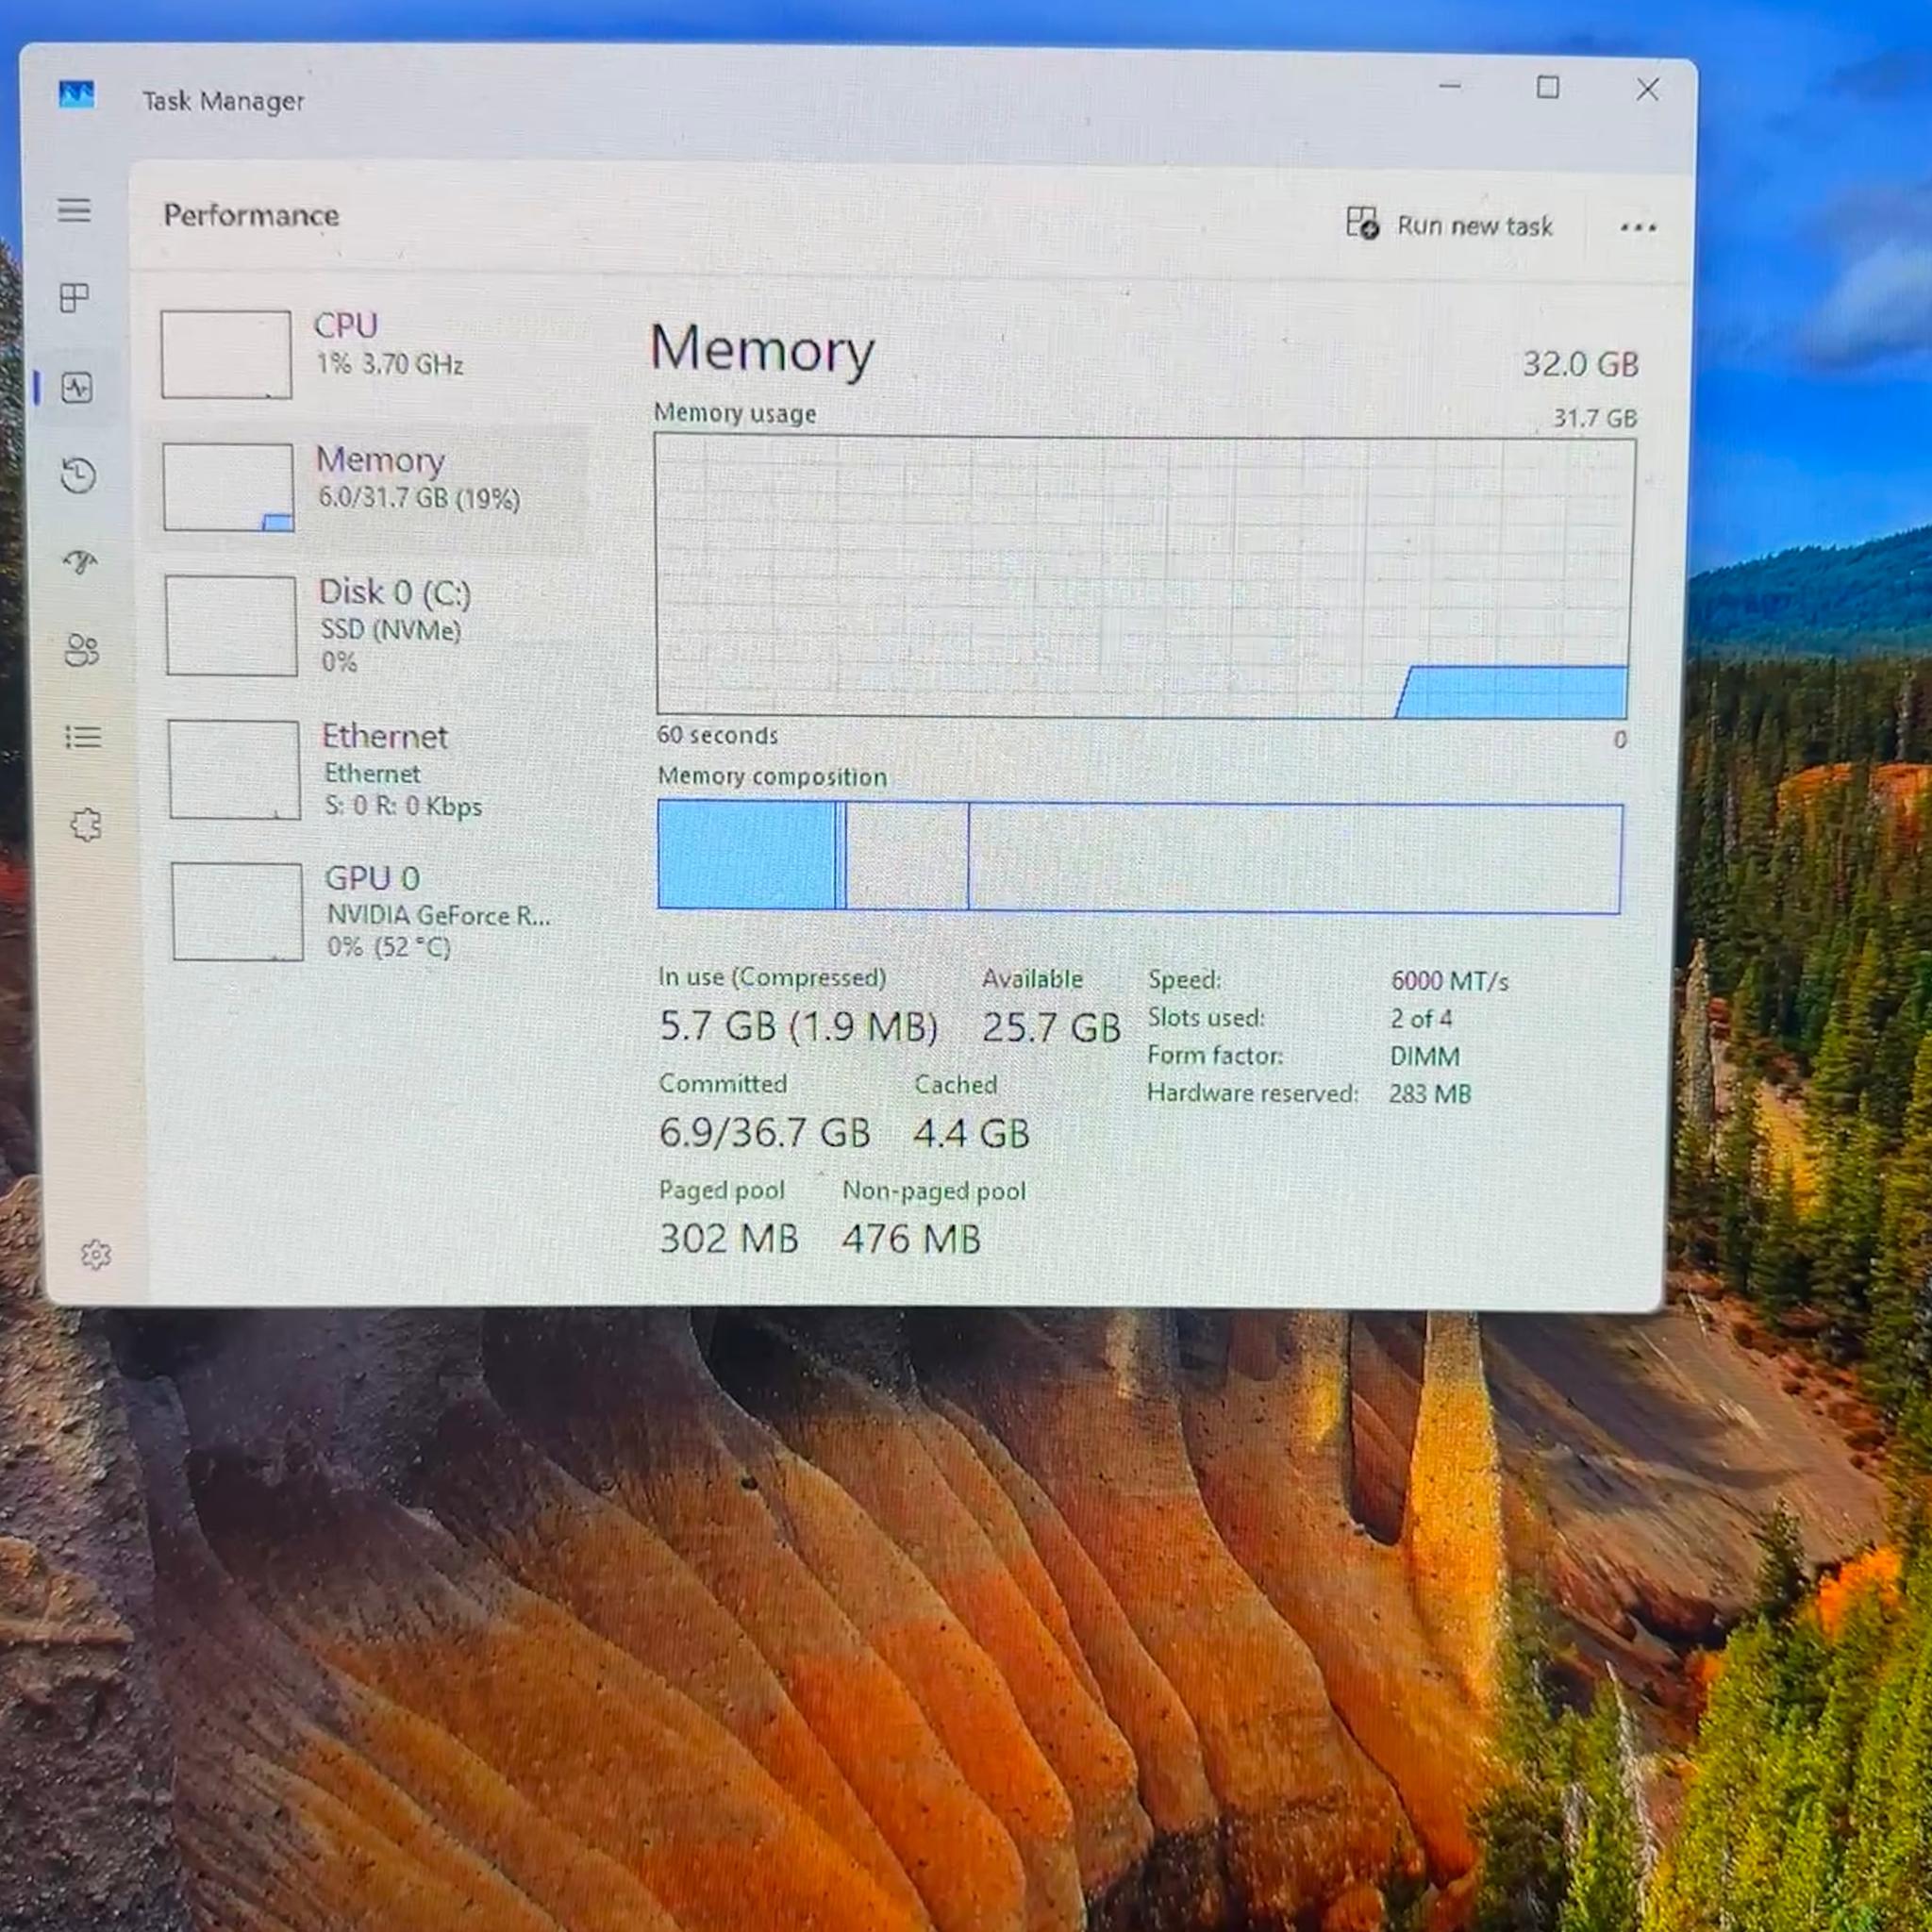This screenshot has width=1932, height=1932.
Task: Open the Services page puzzle icon
Action: point(85,825)
